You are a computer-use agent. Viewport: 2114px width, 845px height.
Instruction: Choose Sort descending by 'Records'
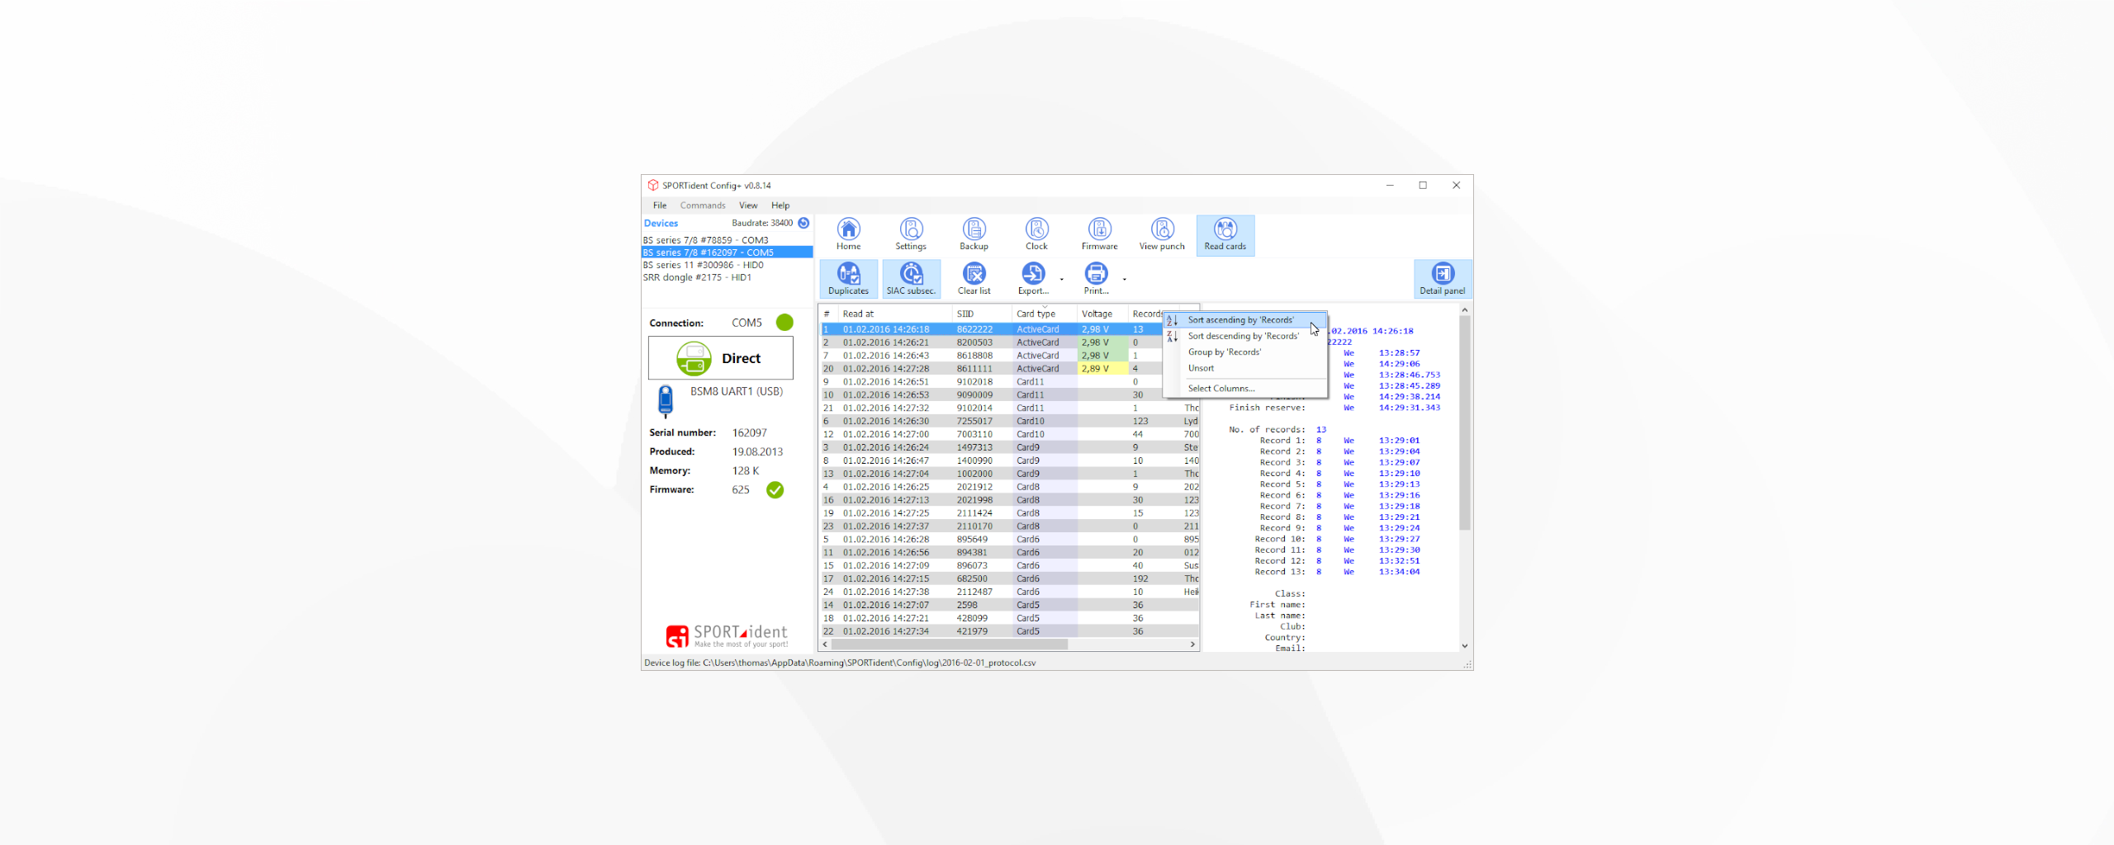pos(1245,336)
